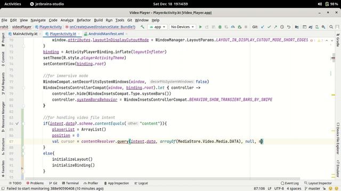Screen dimensions: 341x191
Task: Click the Search Everywhere magnifier icon
Action: 331,27
